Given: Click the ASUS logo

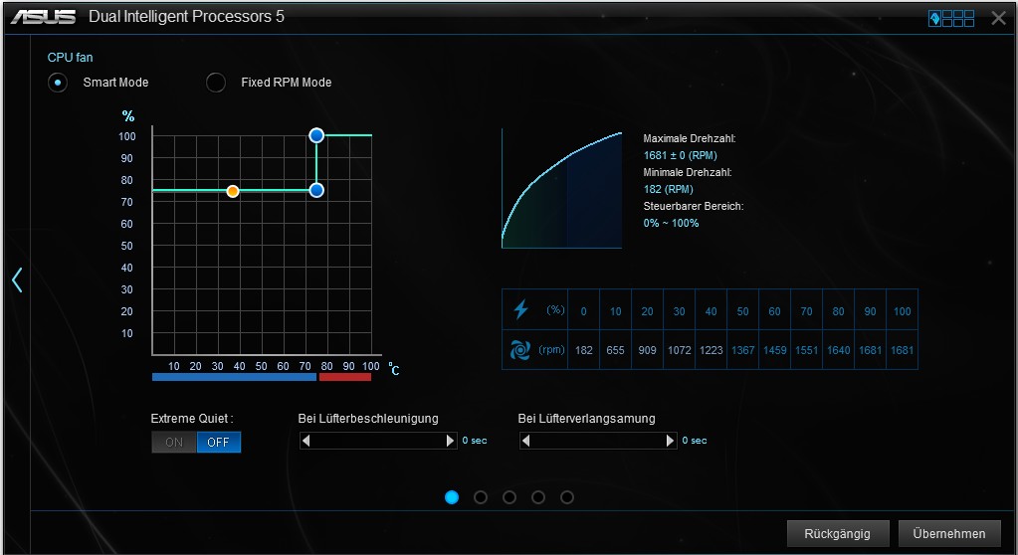Looking at the screenshot, I should [44, 17].
